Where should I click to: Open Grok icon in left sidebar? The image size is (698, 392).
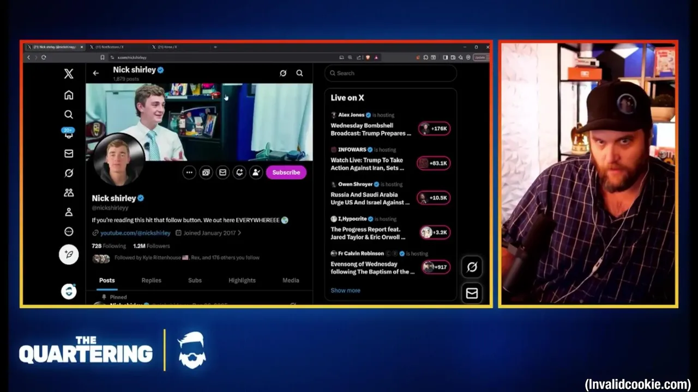click(x=69, y=173)
